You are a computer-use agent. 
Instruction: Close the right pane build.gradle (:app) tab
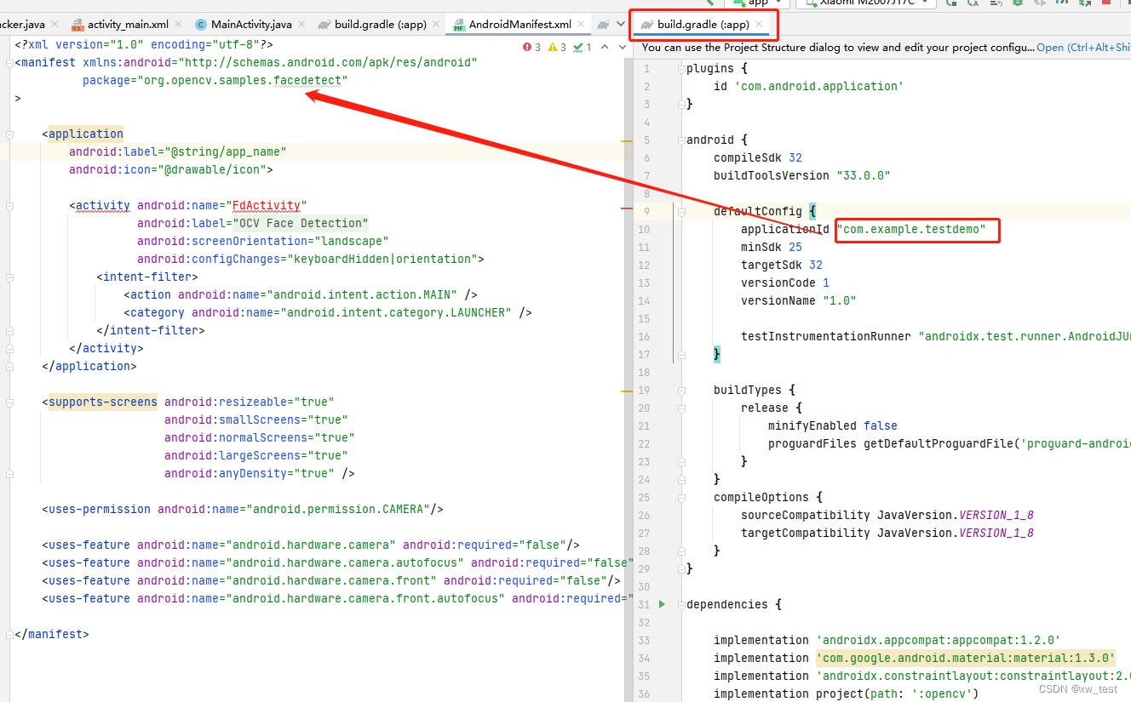tap(759, 24)
